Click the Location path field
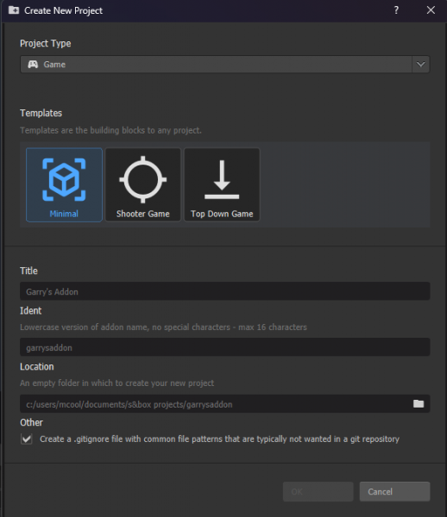Screen dimensions: 447x517 225,404
